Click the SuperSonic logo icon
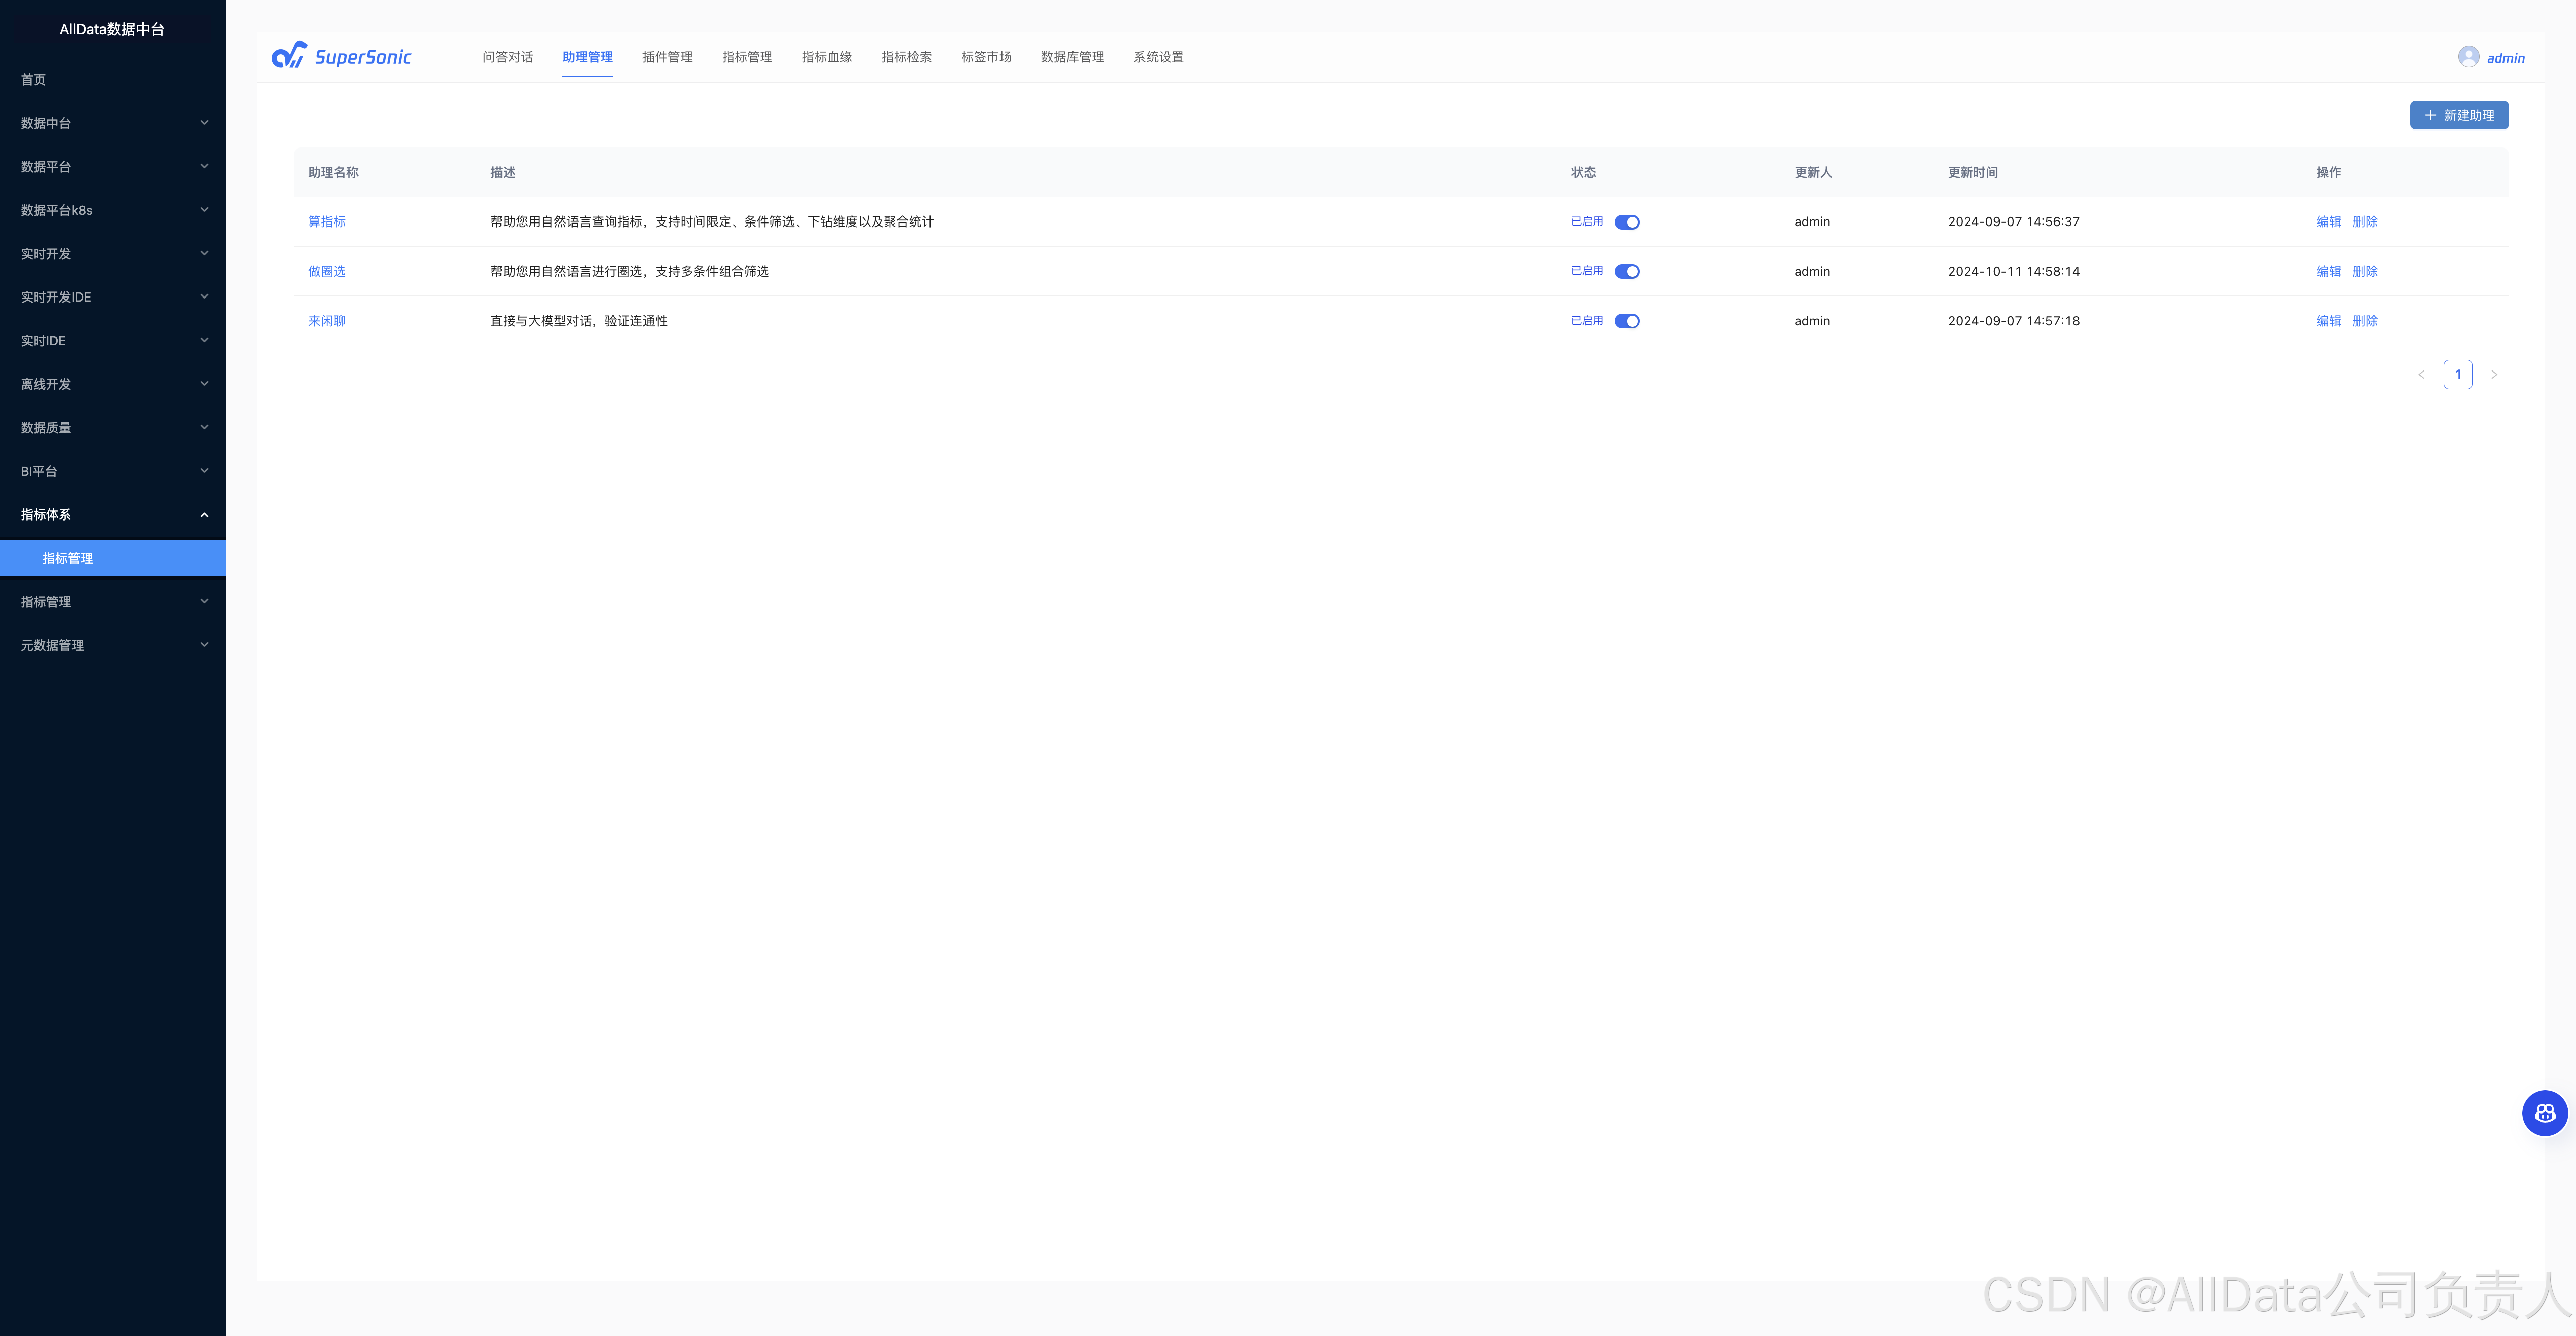 pos(290,56)
